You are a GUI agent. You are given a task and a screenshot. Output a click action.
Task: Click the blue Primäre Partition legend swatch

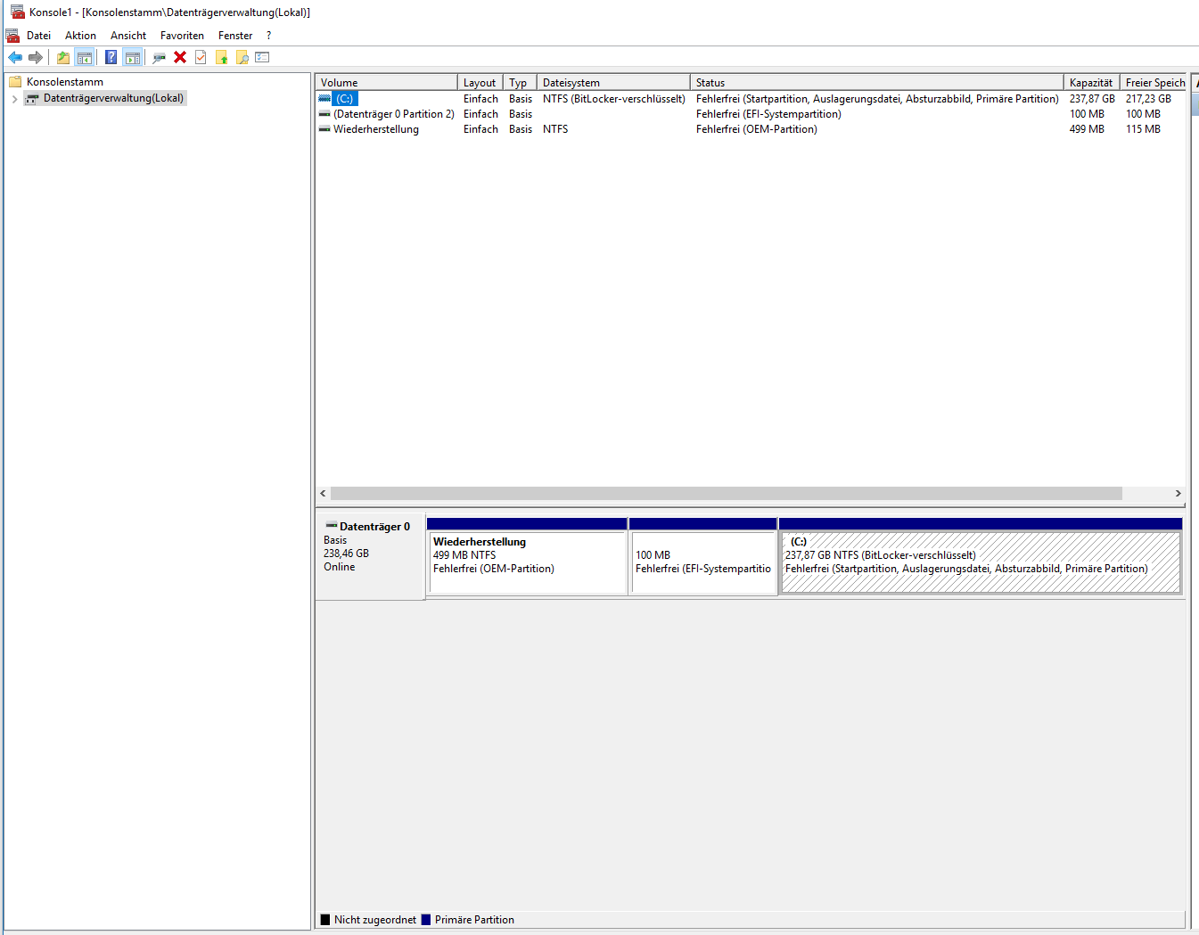tap(426, 920)
